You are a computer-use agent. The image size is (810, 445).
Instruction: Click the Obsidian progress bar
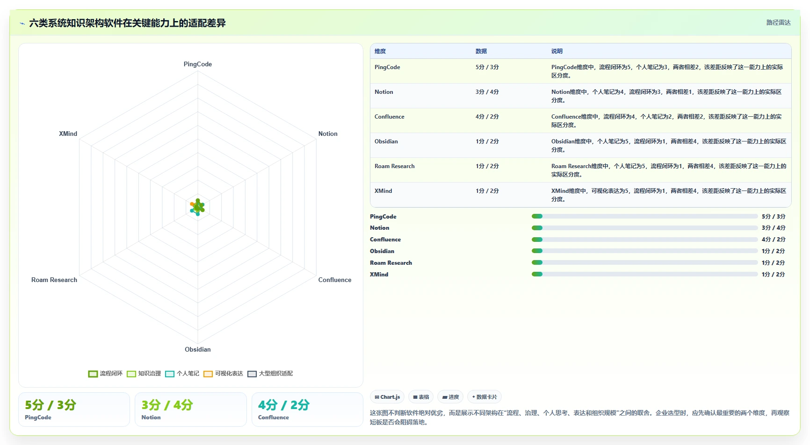[x=644, y=251]
